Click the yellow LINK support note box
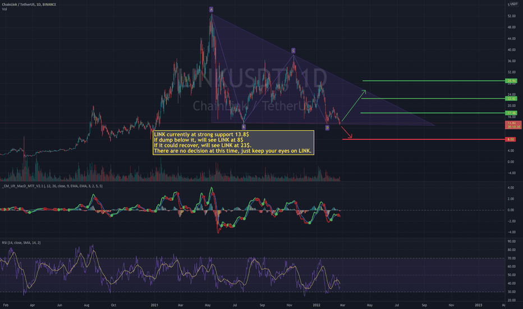This screenshot has width=523, height=309. [233, 143]
